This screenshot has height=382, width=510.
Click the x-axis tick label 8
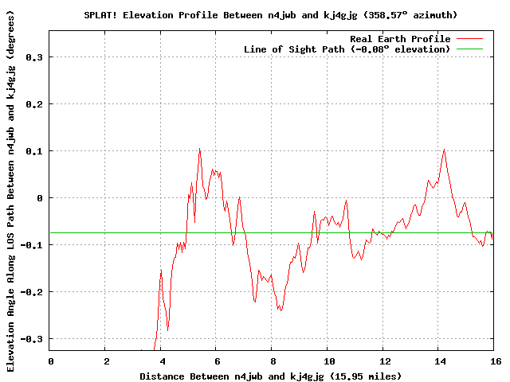point(273,361)
